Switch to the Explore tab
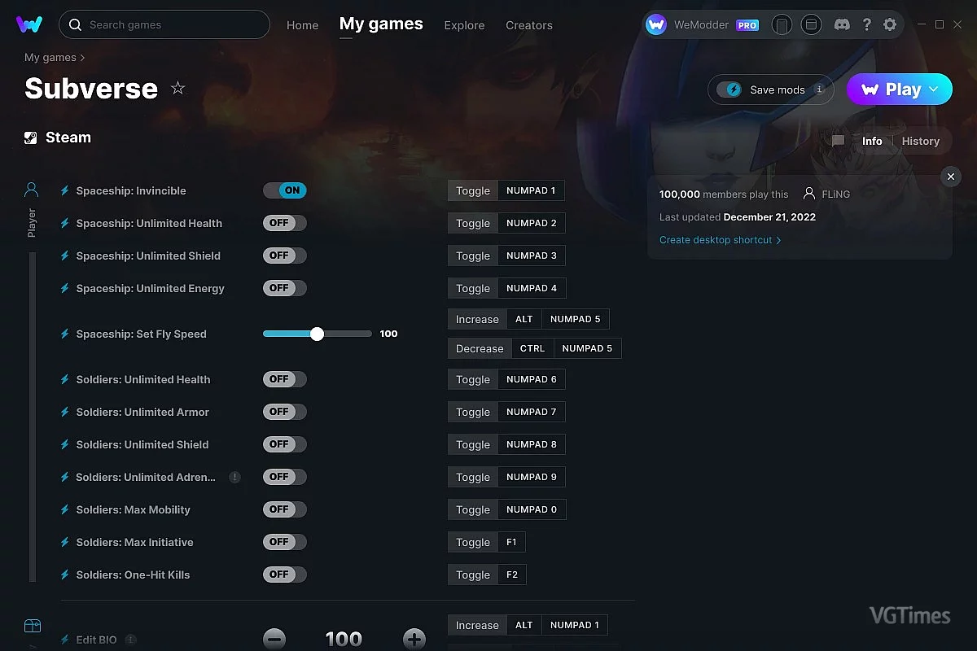This screenshot has height=651, width=977. tap(464, 25)
